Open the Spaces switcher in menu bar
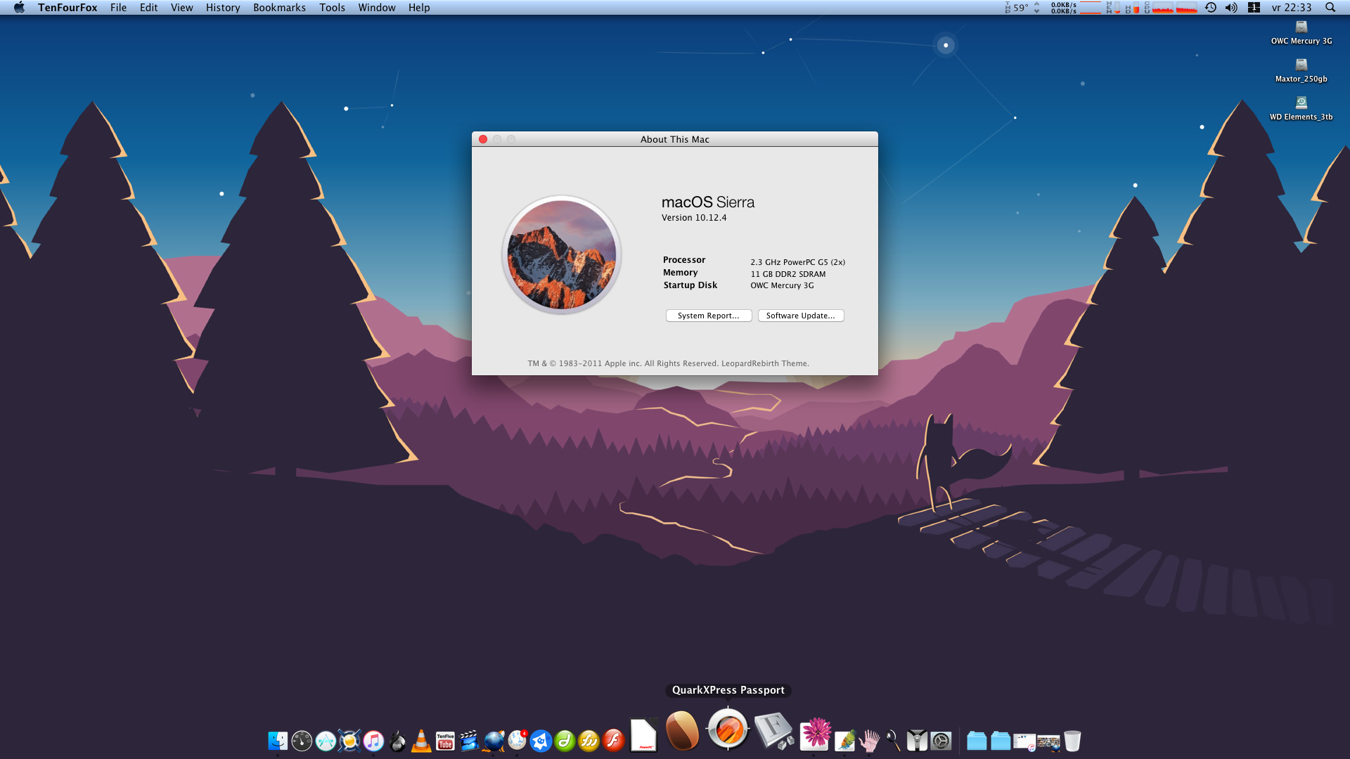Image resolution: width=1350 pixels, height=759 pixels. pyautogui.click(x=1254, y=8)
